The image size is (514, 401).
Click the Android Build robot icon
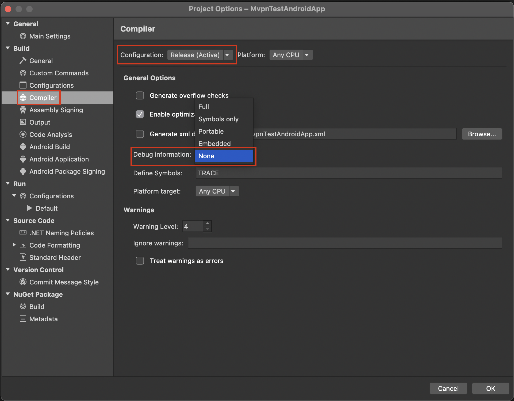click(23, 146)
